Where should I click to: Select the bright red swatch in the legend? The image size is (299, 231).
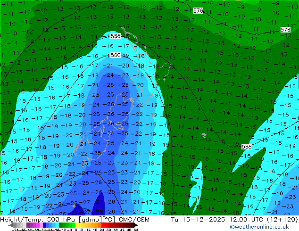tap(103, 225)
